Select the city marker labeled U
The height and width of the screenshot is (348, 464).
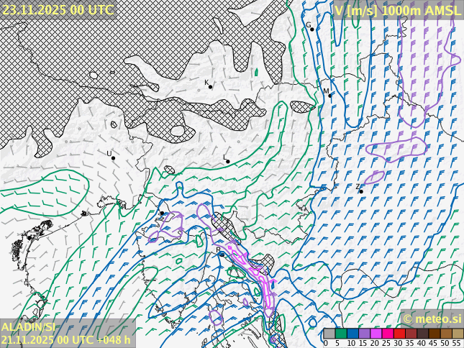(113, 157)
